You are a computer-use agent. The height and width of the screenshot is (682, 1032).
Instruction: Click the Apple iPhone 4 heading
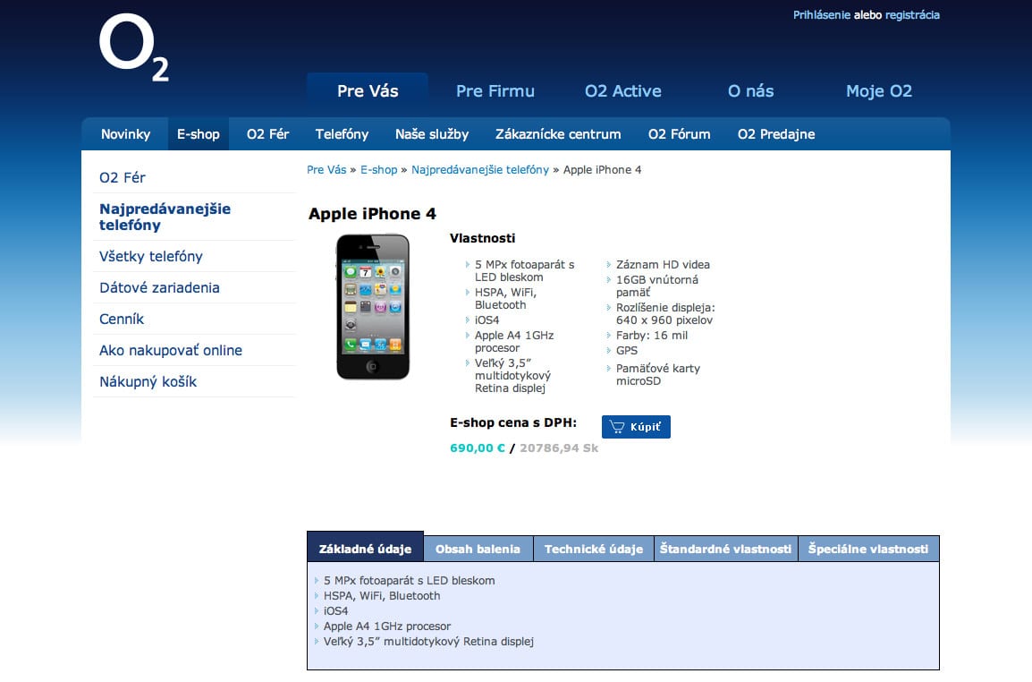click(372, 214)
